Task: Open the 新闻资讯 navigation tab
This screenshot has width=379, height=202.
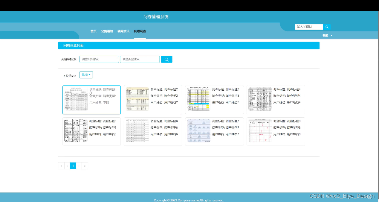Action: pyautogui.click(x=123, y=31)
